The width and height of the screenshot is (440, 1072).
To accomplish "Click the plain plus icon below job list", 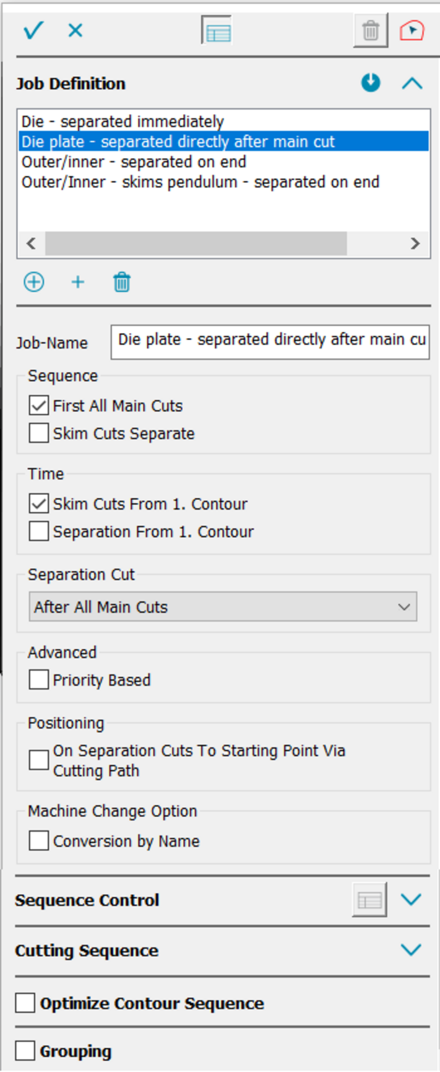I will (x=78, y=282).
